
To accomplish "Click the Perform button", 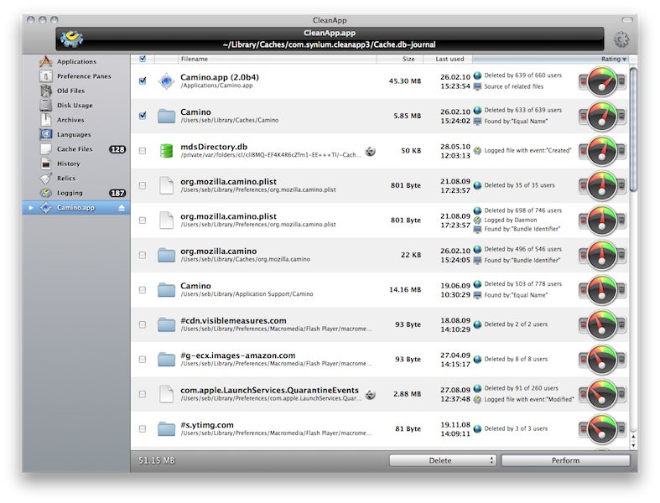I will point(565,460).
